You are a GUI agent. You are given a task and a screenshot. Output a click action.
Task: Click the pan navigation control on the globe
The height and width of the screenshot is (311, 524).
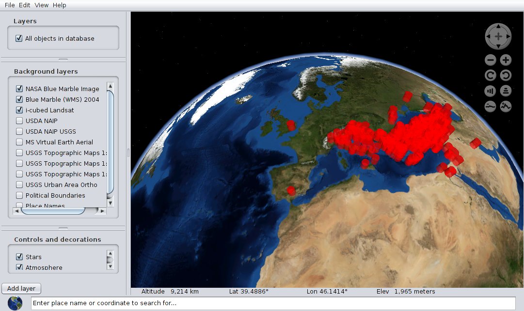tap(498, 36)
